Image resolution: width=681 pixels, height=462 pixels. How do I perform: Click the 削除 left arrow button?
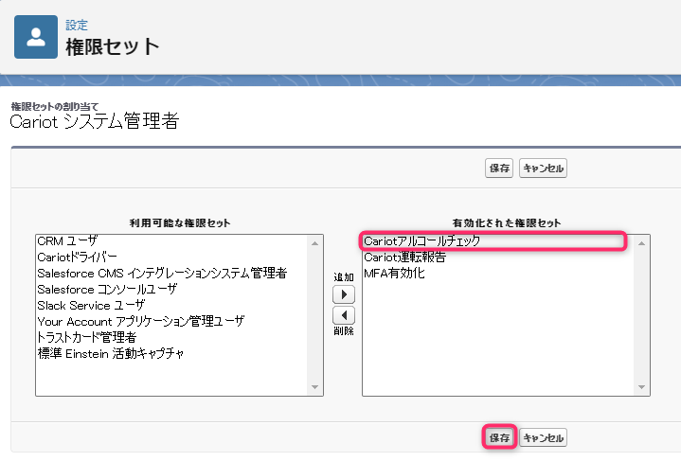(344, 315)
